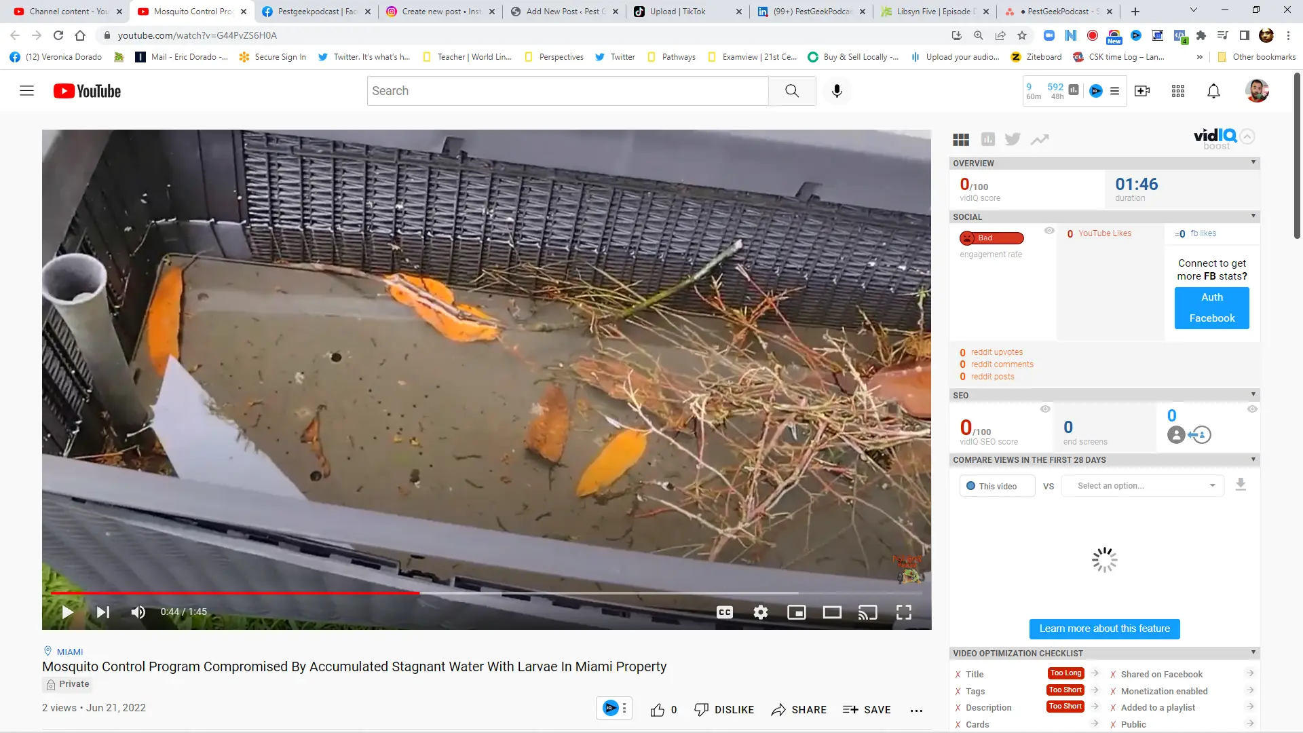Viewport: 1303px width, 733px height.
Task: Switch player to theater mode
Action: 832,612
